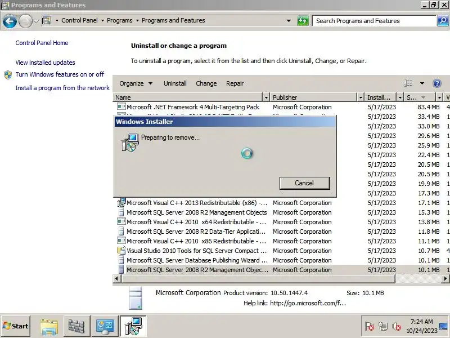450x338 pixels.
Task: Open Control Panel taskbar button
Action: click(105, 326)
